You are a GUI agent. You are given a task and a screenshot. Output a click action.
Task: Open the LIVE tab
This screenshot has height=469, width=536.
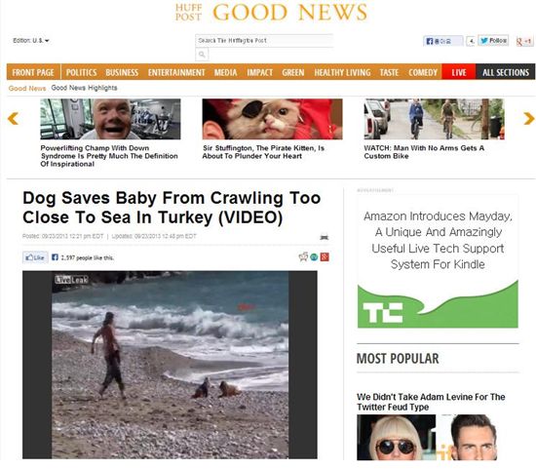pos(458,72)
